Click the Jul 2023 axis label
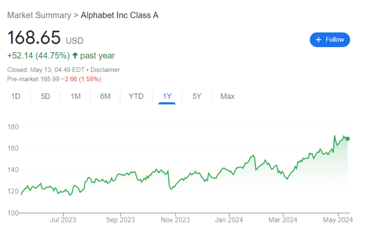Screen dimensions: 372x226 pos(63,220)
